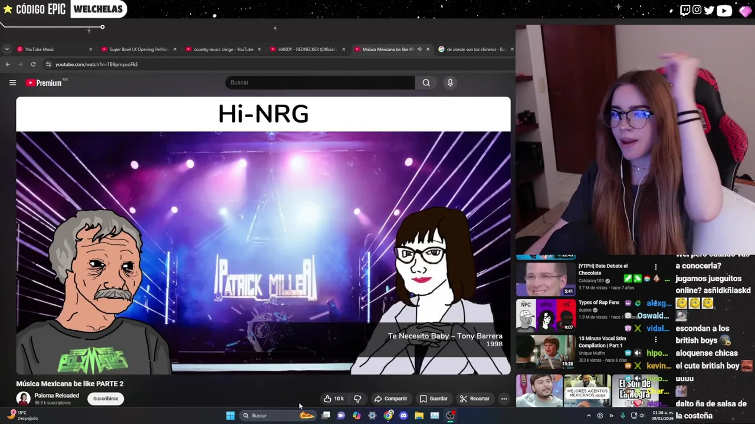
Task: Open 15 Minute Vocal Stim Compilation thumbnail
Action: coord(546,352)
